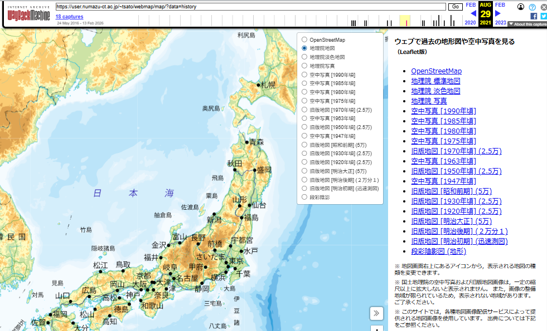The width and height of the screenshot is (547, 331).
Task: Click the map zoom-in plus button
Action: pos(376,329)
